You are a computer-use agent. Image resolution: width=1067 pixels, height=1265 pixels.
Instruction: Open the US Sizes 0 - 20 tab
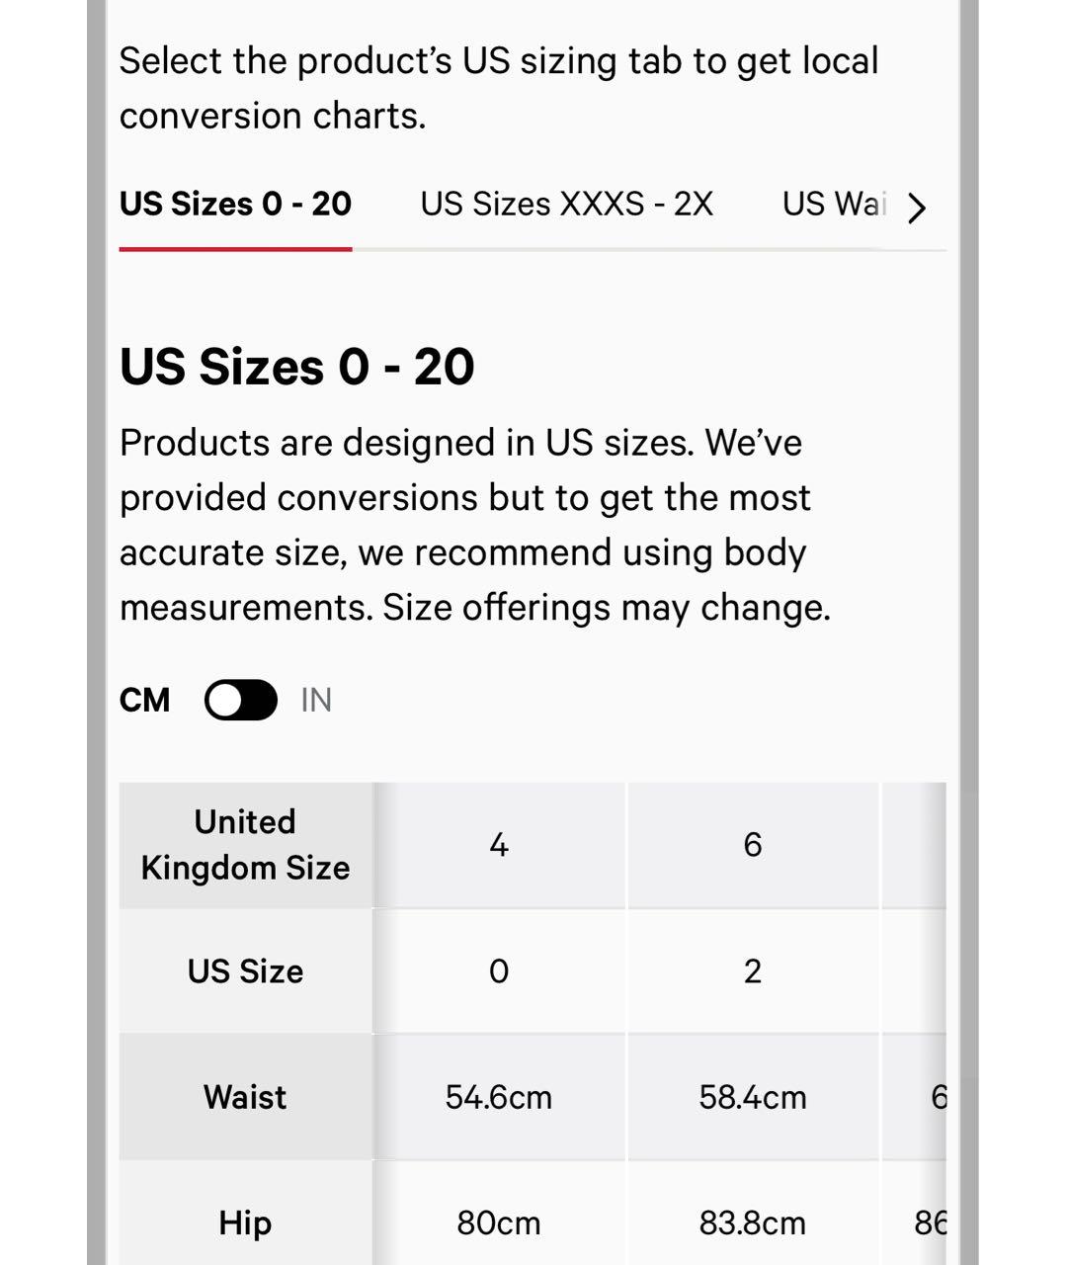[235, 204]
